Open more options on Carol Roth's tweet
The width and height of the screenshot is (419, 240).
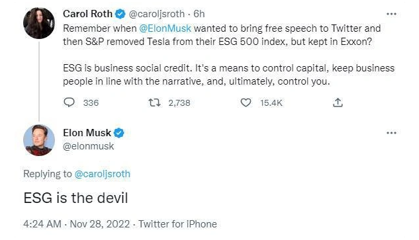coord(391,14)
